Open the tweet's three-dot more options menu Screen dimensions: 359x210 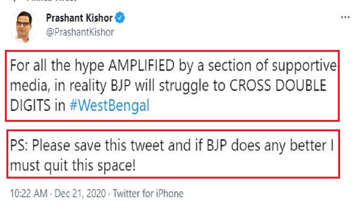click(x=345, y=18)
